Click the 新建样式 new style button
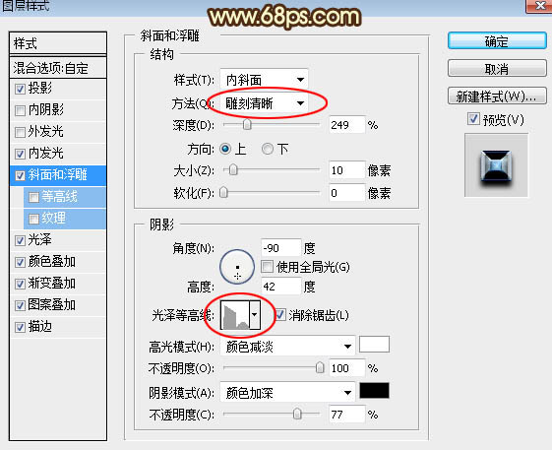The height and width of the screenshot is (450, 552). pos(497,96)
